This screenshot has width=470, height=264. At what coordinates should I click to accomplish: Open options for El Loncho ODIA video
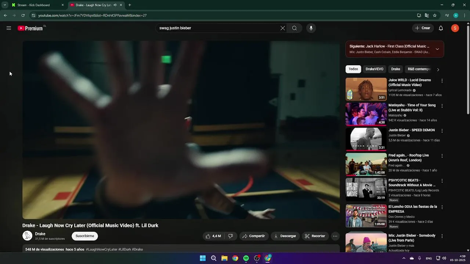coord(442,207)
